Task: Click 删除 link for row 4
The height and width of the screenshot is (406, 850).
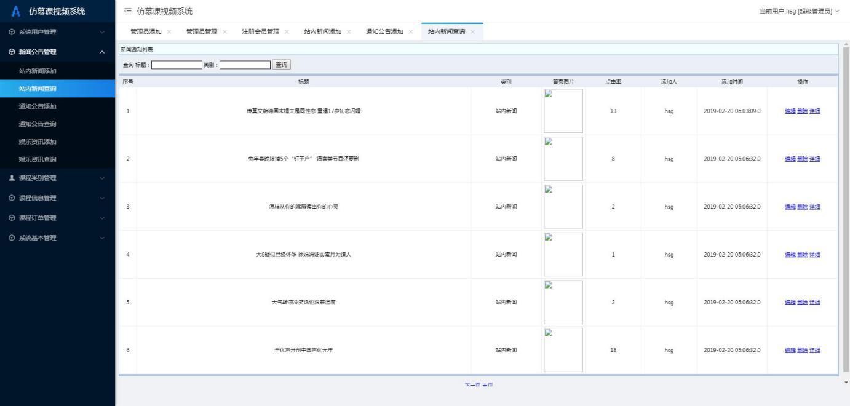Action: click(802, 255)
